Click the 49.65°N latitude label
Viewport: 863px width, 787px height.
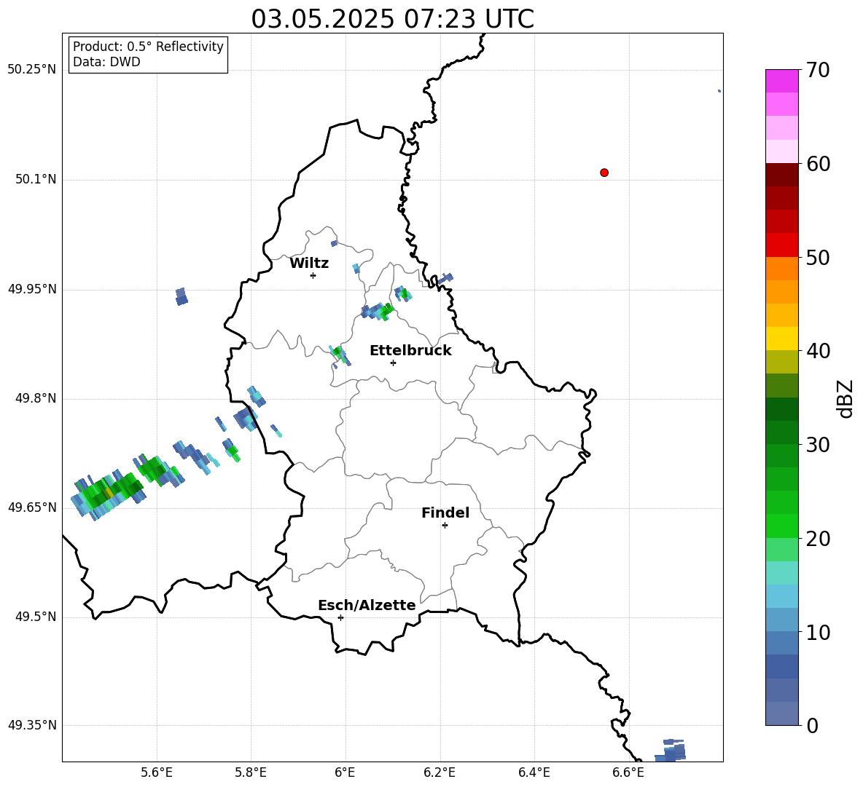tap(32, 507)
